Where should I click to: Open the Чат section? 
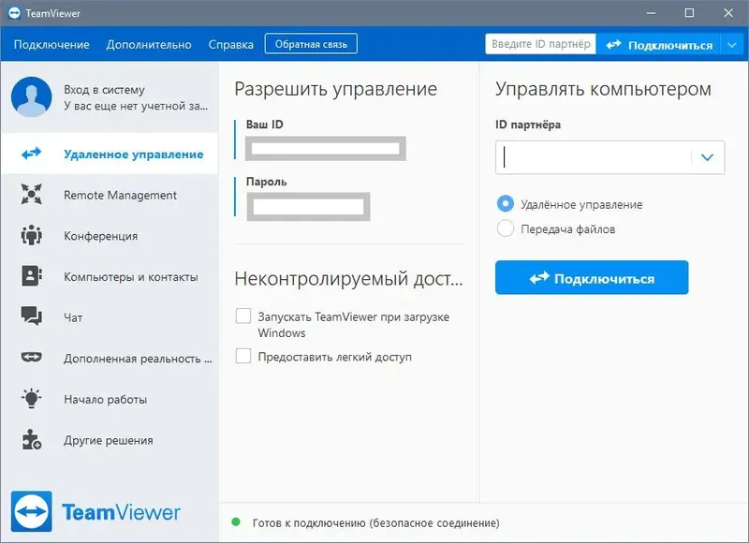[x=31, y=317]
